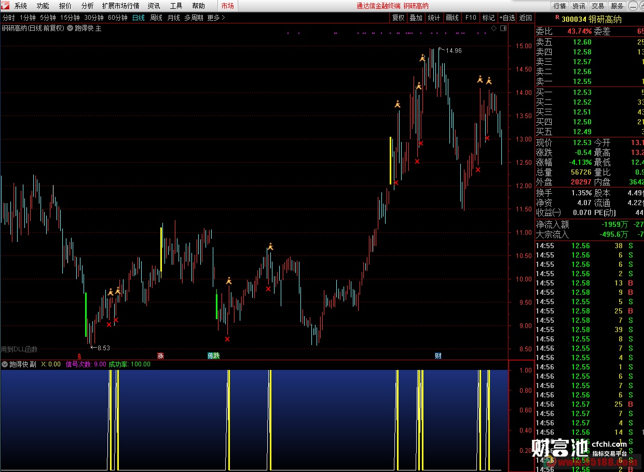Click the red application logo icon

[6, 6]
